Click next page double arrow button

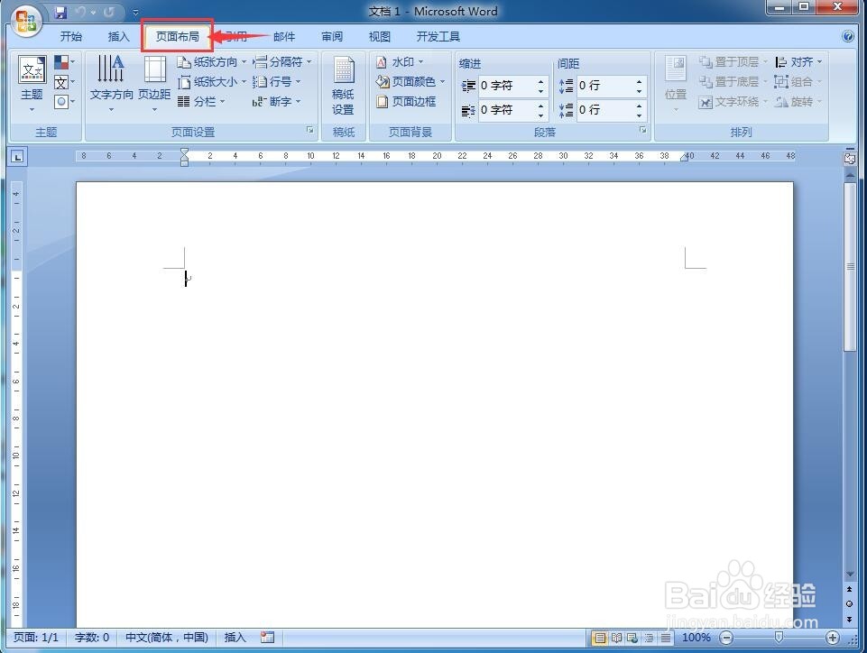click(849, 619)
